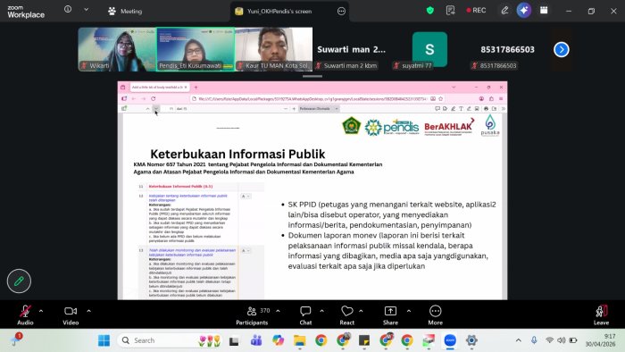Viewport: 625px width, 352px height.
Task: Select suyatmi 77 participant tile
Action: click(429, 49)
